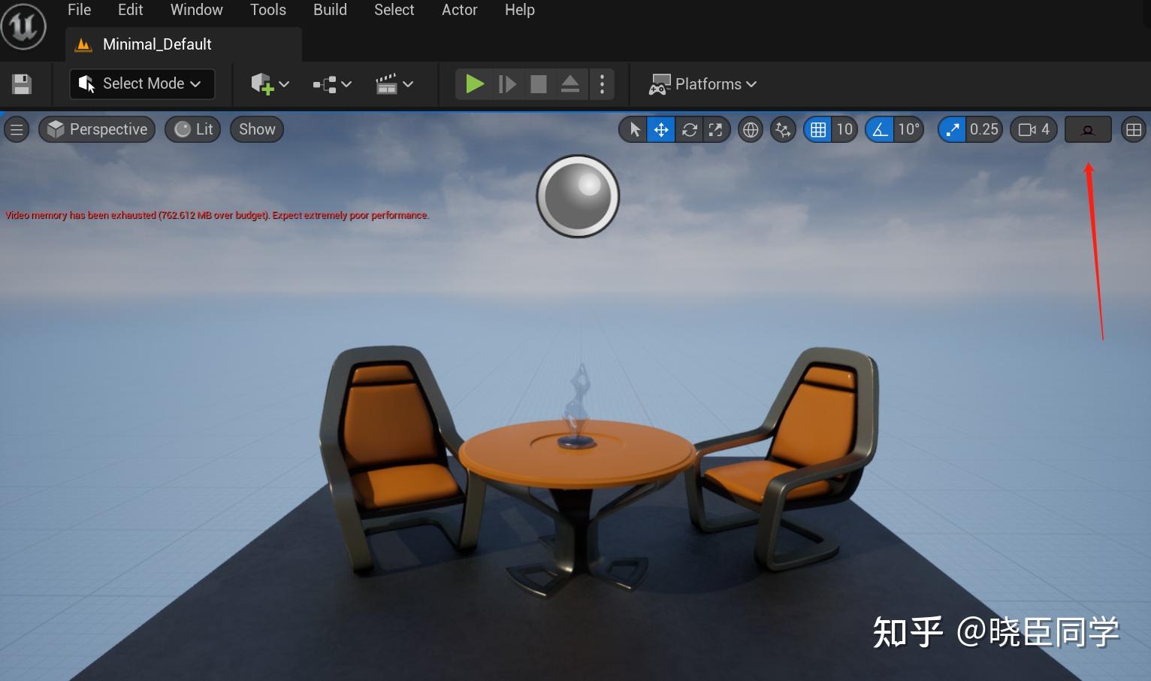Viewport: 1151px width, 681px height.
Task: Click the Show button in the viewport
Action: pyautogui.click(x=256, y=129)
